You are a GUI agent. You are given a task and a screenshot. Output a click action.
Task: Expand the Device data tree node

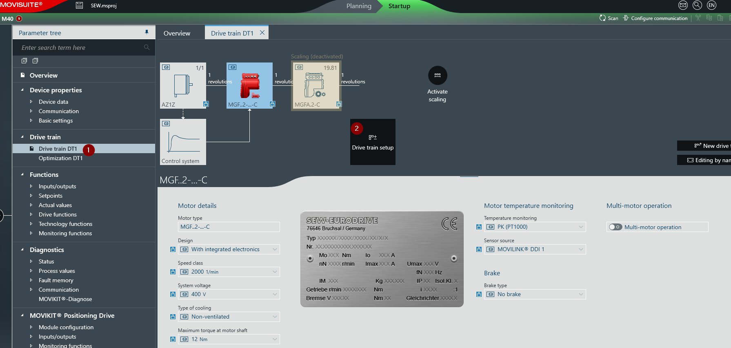(31, 102)
